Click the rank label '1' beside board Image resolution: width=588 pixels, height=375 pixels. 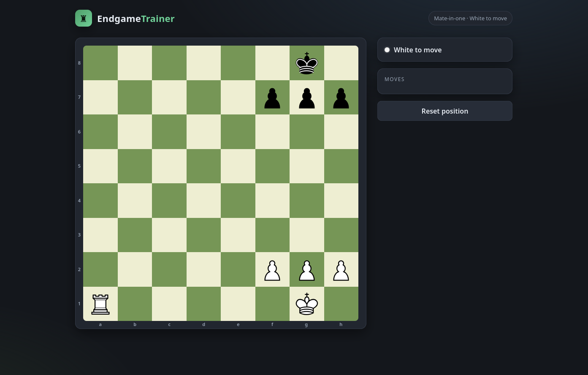(79, 304)
